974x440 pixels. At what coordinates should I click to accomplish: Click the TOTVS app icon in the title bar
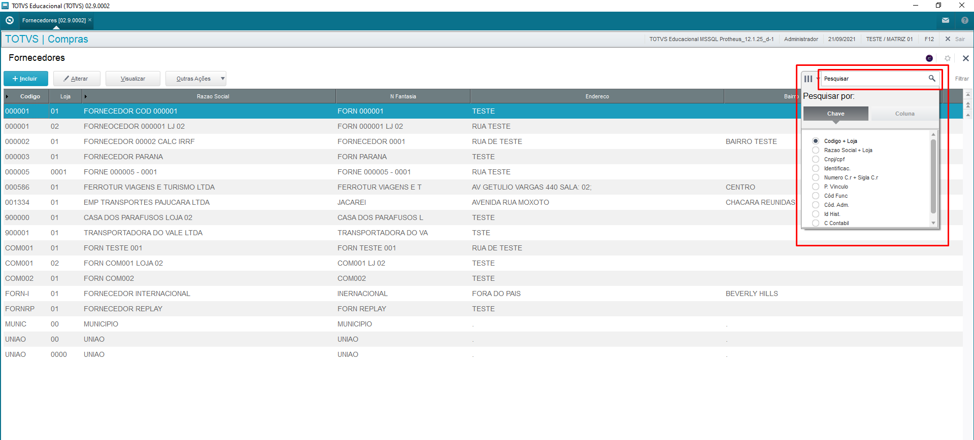5,6
